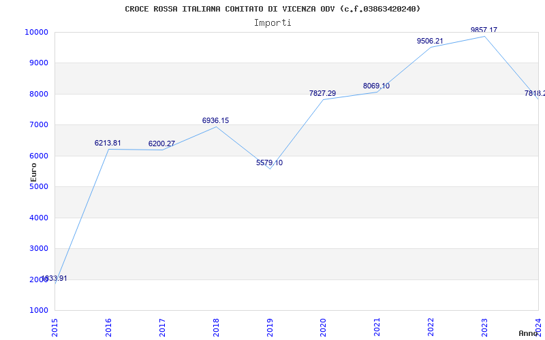Select the 6936.15 data label
The image size is (545, 340).
tap(215, 120)
